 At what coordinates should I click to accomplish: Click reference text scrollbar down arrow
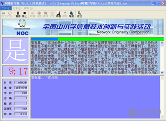click(x=162, y=73)
